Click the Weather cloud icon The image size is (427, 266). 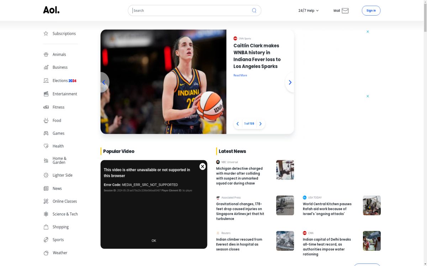coord(46,253)
